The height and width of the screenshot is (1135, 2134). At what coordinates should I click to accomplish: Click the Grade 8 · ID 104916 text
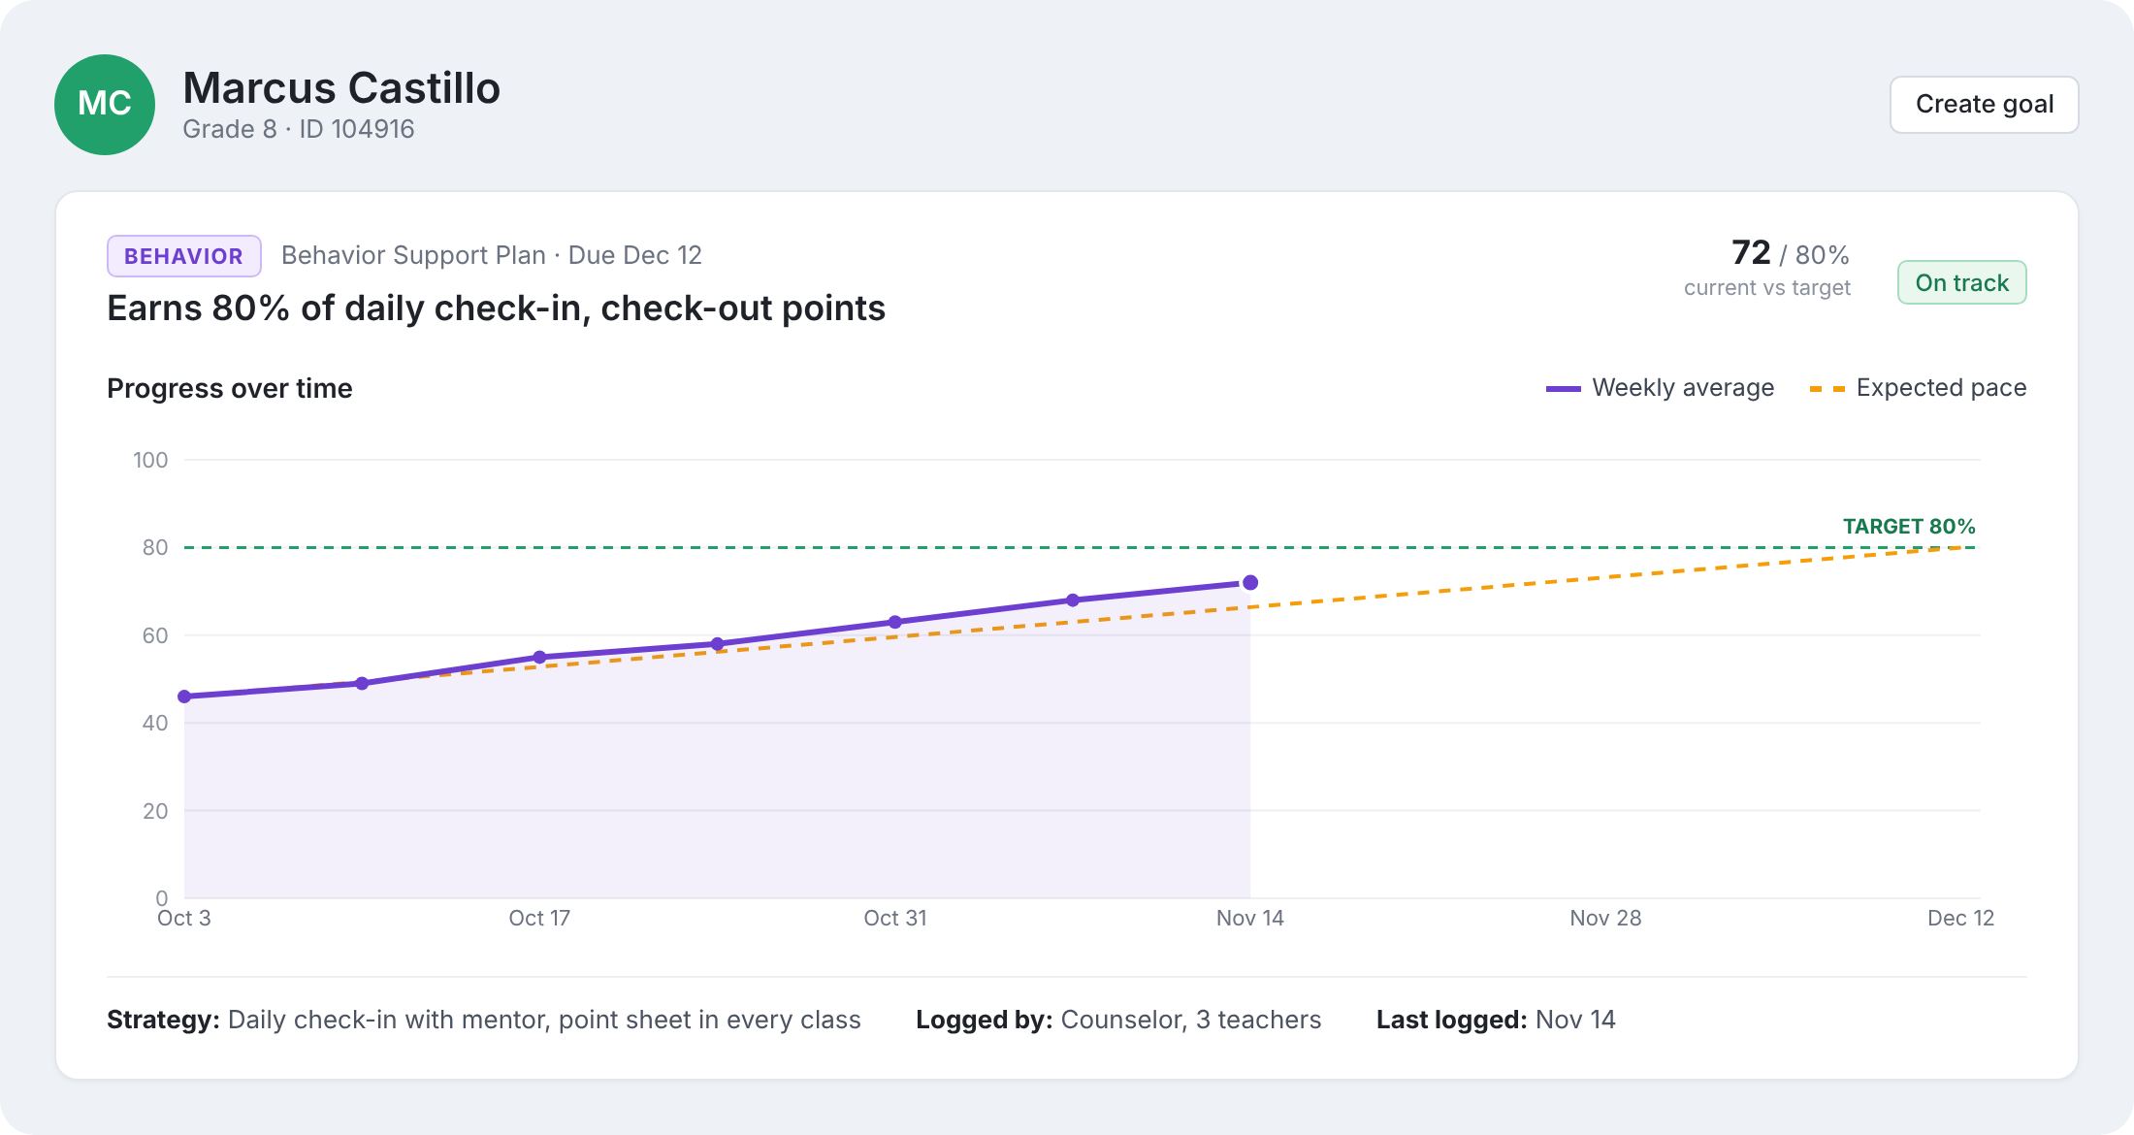click(299, 129)
